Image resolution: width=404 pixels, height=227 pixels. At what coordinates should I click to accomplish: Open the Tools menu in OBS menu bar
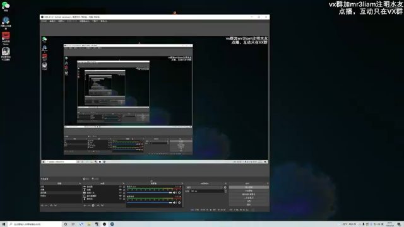coord(95,21)
